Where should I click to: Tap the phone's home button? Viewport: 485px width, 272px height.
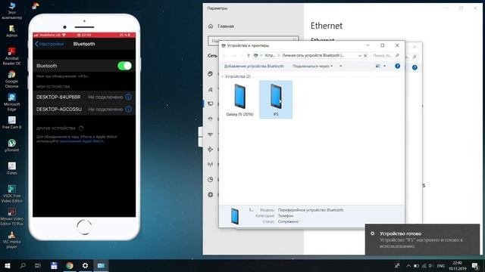84,227
